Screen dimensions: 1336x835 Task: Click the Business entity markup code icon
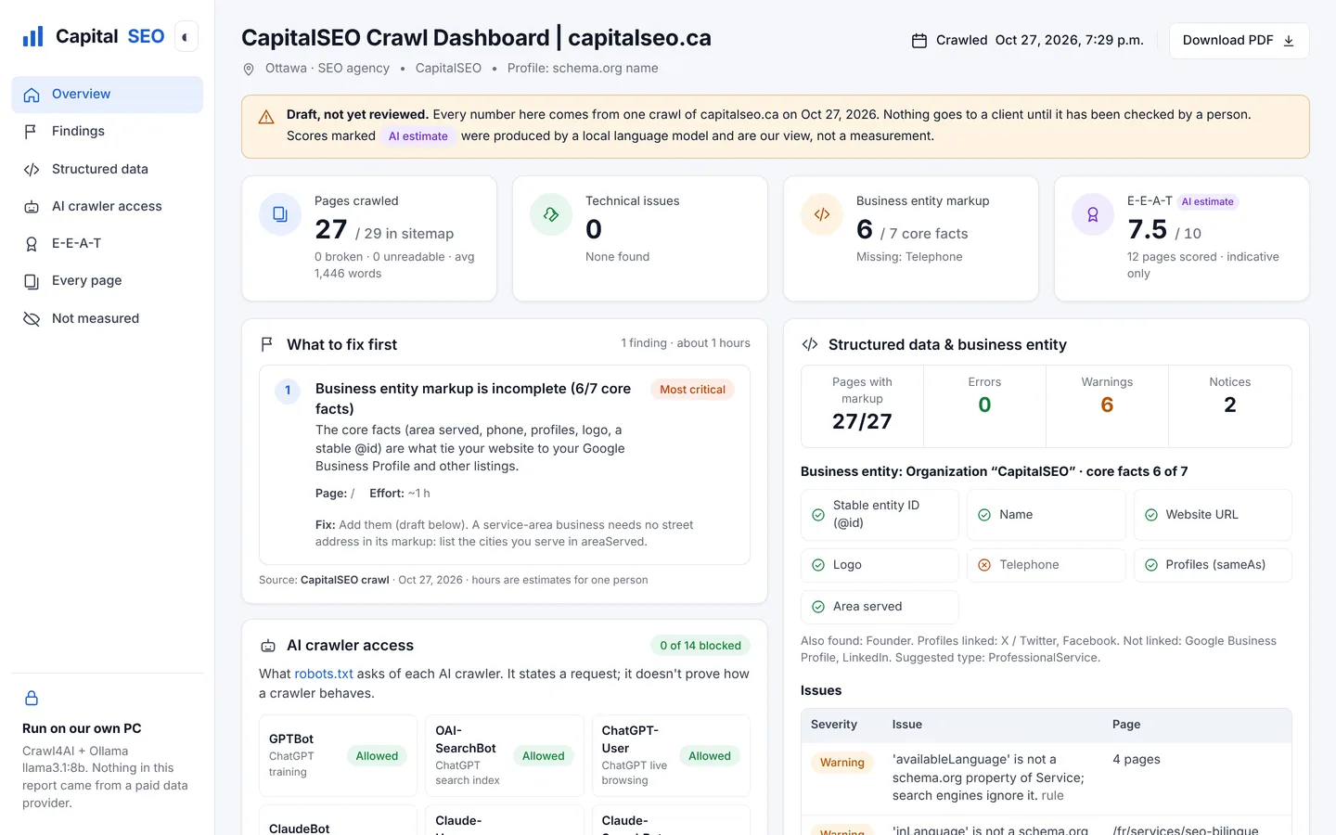pyautogui.click(x=822, y=214)
